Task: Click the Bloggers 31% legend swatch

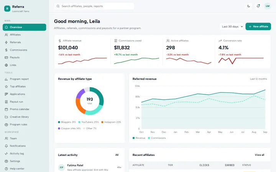Action: click(x=59, y=122)
